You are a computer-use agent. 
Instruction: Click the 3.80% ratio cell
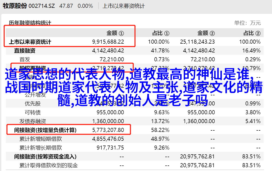253,112
